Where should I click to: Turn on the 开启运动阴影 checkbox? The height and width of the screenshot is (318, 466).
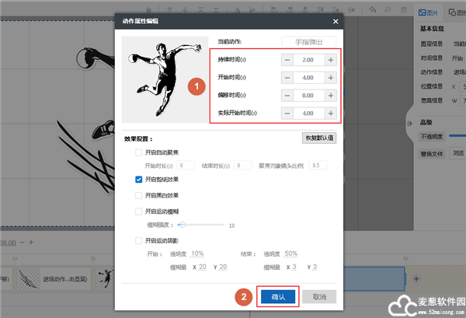(139, 241)
